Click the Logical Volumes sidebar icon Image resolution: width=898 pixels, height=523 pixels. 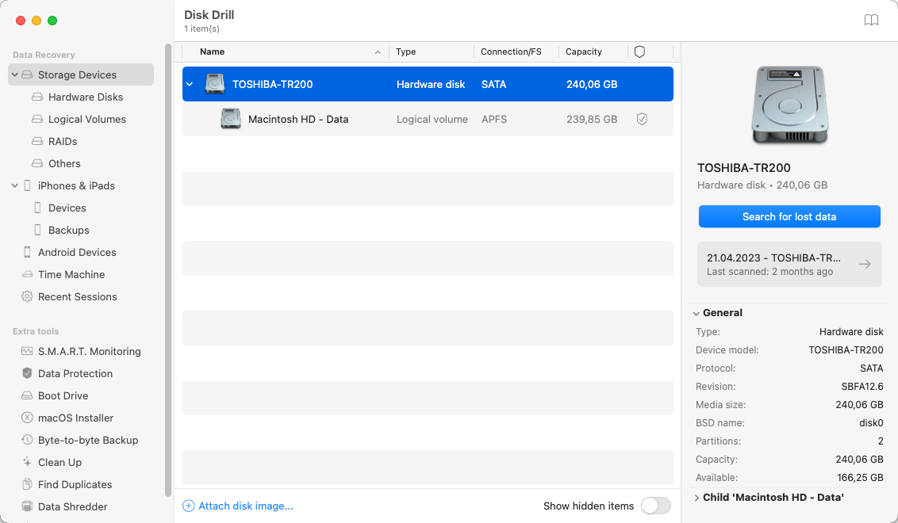pos(37,119)
